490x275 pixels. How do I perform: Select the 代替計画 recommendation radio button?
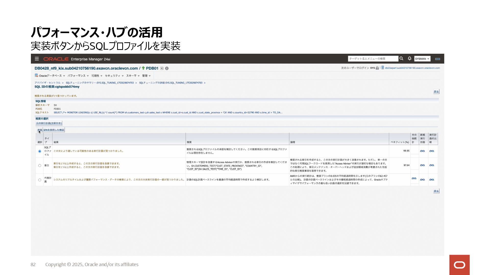[x=40, y=180]
